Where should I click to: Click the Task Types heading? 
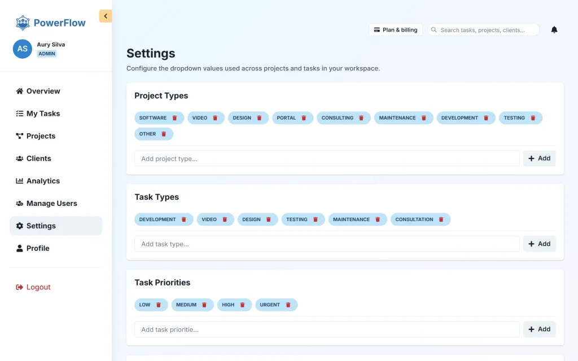(x=157, y=197)
